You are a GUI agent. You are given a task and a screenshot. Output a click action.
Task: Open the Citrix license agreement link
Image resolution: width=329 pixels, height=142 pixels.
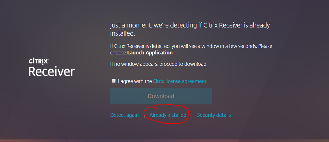179,81
